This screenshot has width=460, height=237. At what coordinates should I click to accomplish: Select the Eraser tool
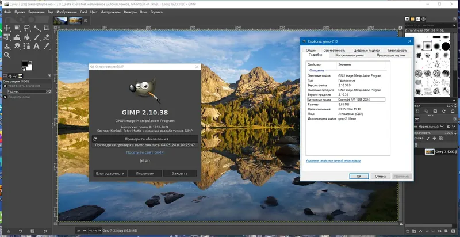click(x=47, y=37)
